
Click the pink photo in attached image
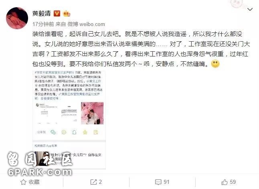pyautogui.click(x=92, y=113)
